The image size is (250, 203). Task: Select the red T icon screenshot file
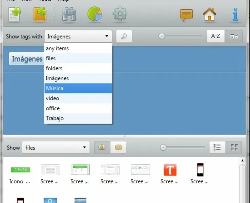(170, 174)
